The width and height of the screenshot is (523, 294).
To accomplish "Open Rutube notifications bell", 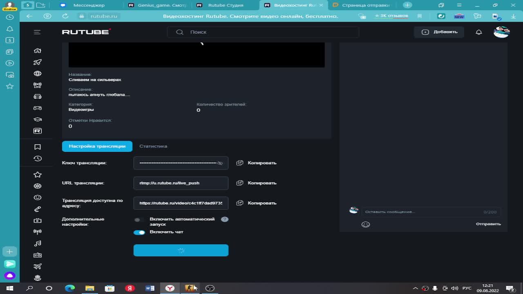I will point(479,32).
